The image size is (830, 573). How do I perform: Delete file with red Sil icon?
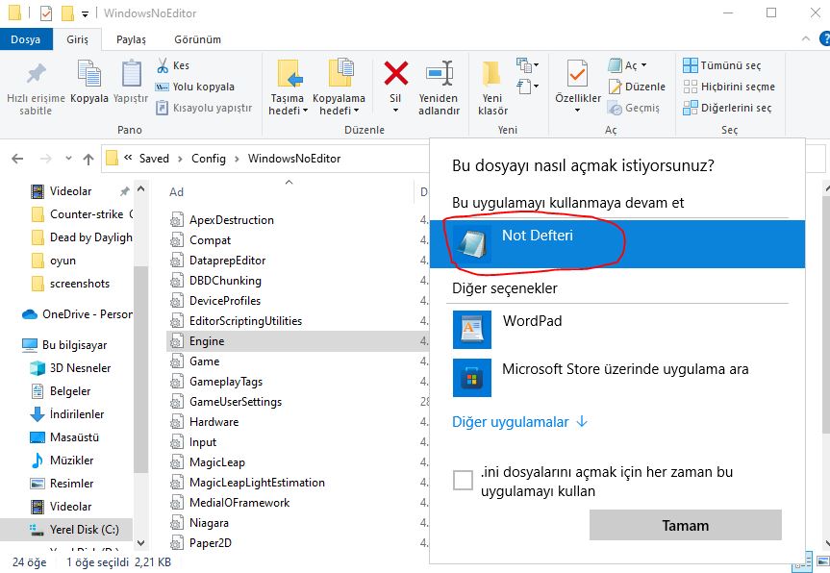[x=396, y=73]
